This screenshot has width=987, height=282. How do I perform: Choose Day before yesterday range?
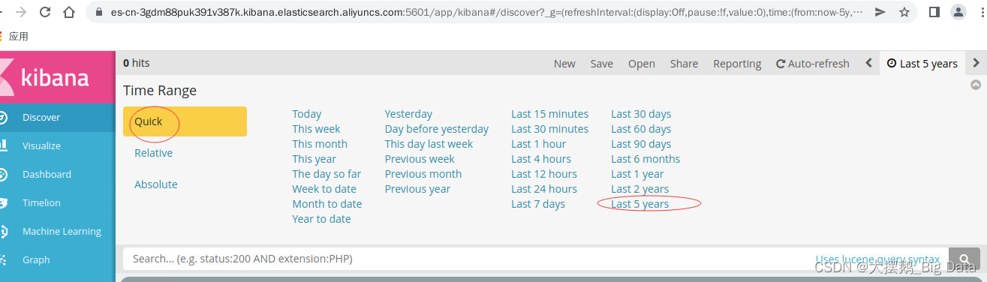(437, 129)
